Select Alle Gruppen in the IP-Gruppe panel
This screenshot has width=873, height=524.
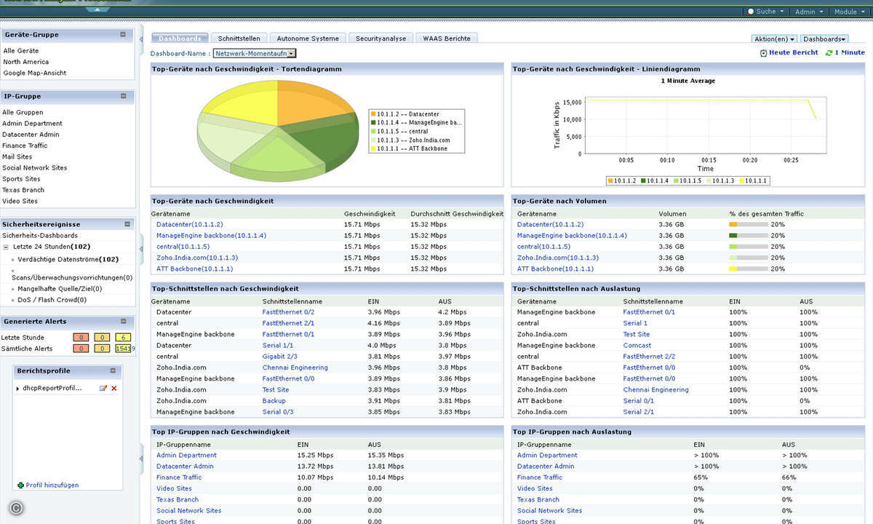pyautogui.click(x=23, y=113)
